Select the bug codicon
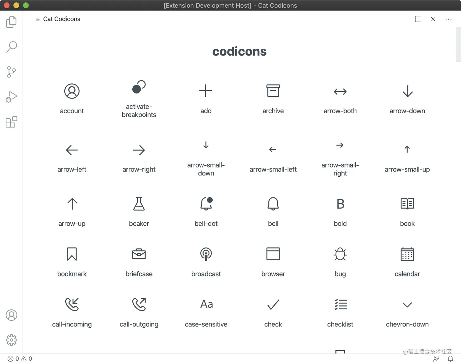 340,254
